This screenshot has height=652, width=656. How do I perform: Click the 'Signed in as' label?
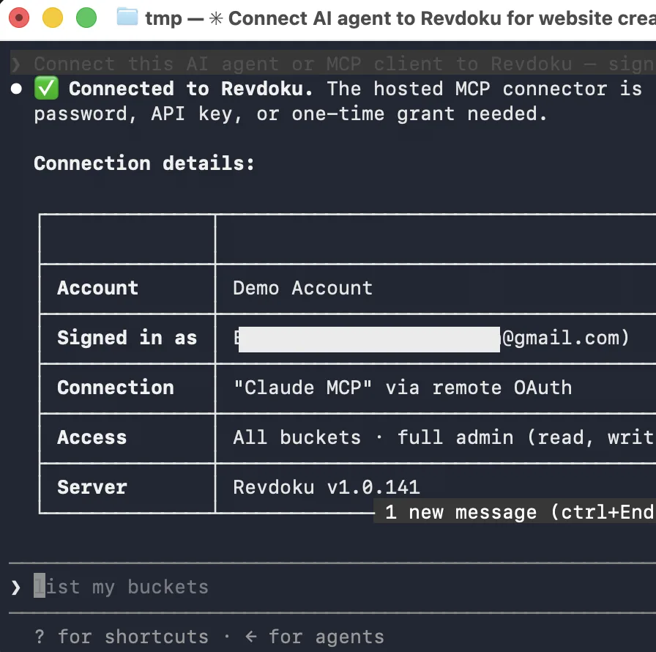pos(127,337)
